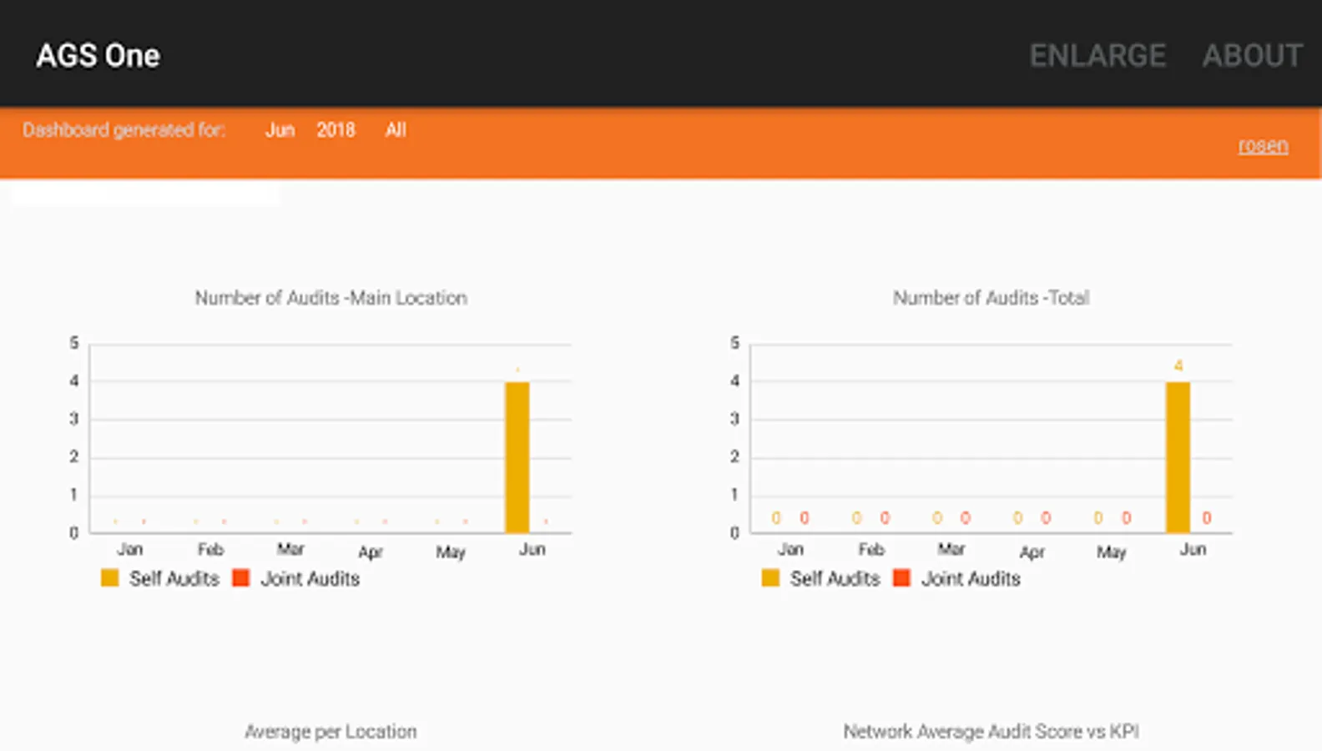This screenshot has width=1322, height=751.
Task: Open the All location filter
Action: 396,130
